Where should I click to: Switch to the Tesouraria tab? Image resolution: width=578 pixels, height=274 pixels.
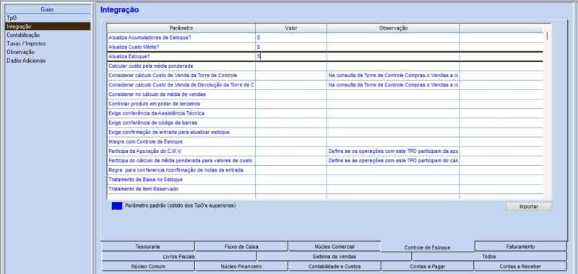point(147,247)
